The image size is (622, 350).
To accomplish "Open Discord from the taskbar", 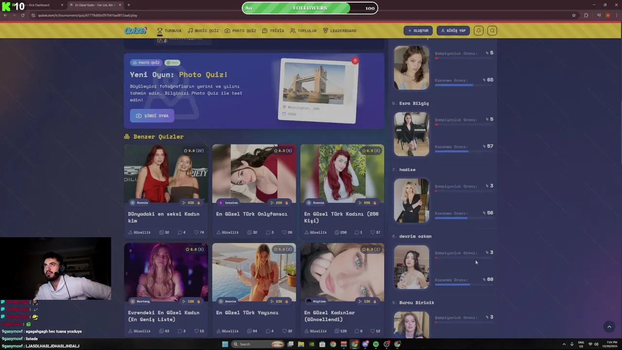I will coord(365,344).
